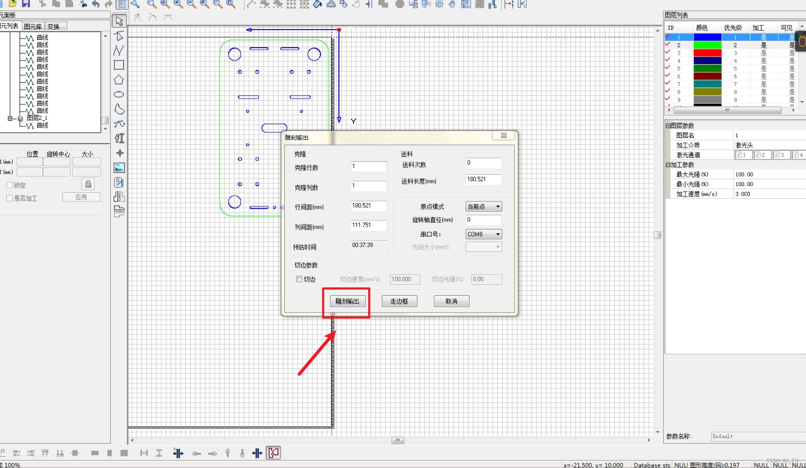Click the paint bucket fill icon
The width and height of the screenshot is (806, 468).
coord(318,4)
